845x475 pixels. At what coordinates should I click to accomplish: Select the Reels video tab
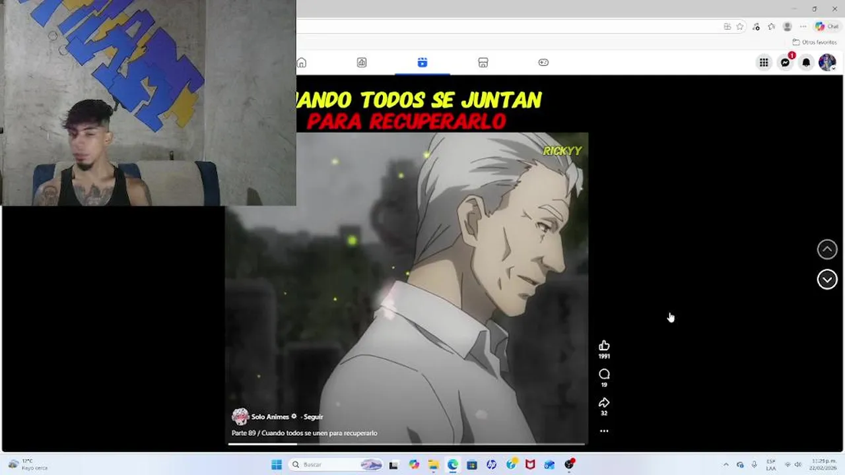tap(422, 63)
